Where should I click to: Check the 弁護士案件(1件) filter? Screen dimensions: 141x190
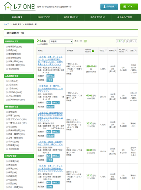[x=7, y=61]
